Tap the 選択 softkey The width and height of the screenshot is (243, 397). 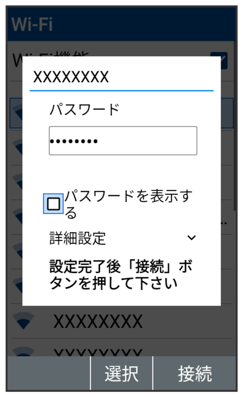tap(122, 373)
